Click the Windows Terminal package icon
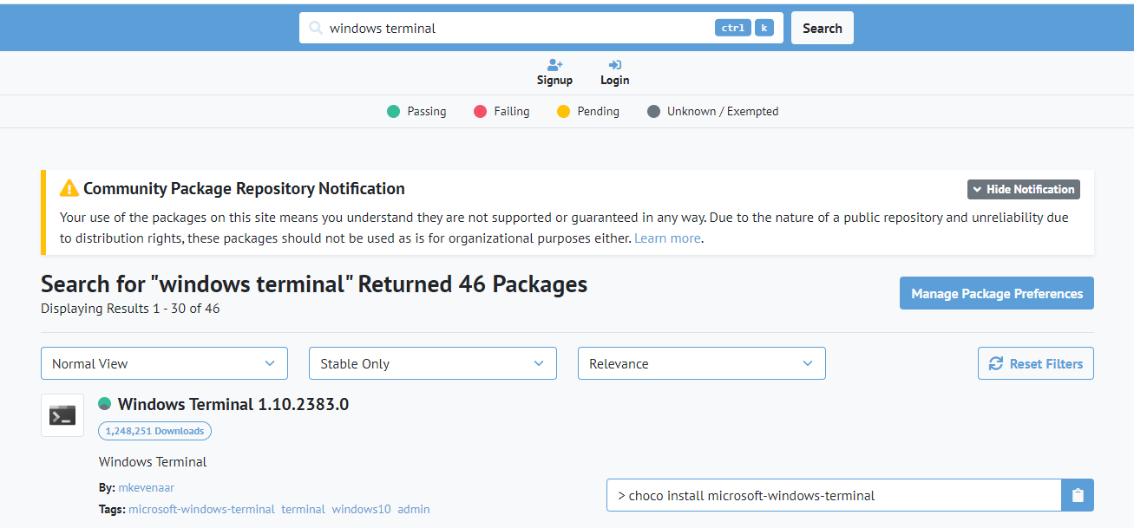 click(62, 415)
